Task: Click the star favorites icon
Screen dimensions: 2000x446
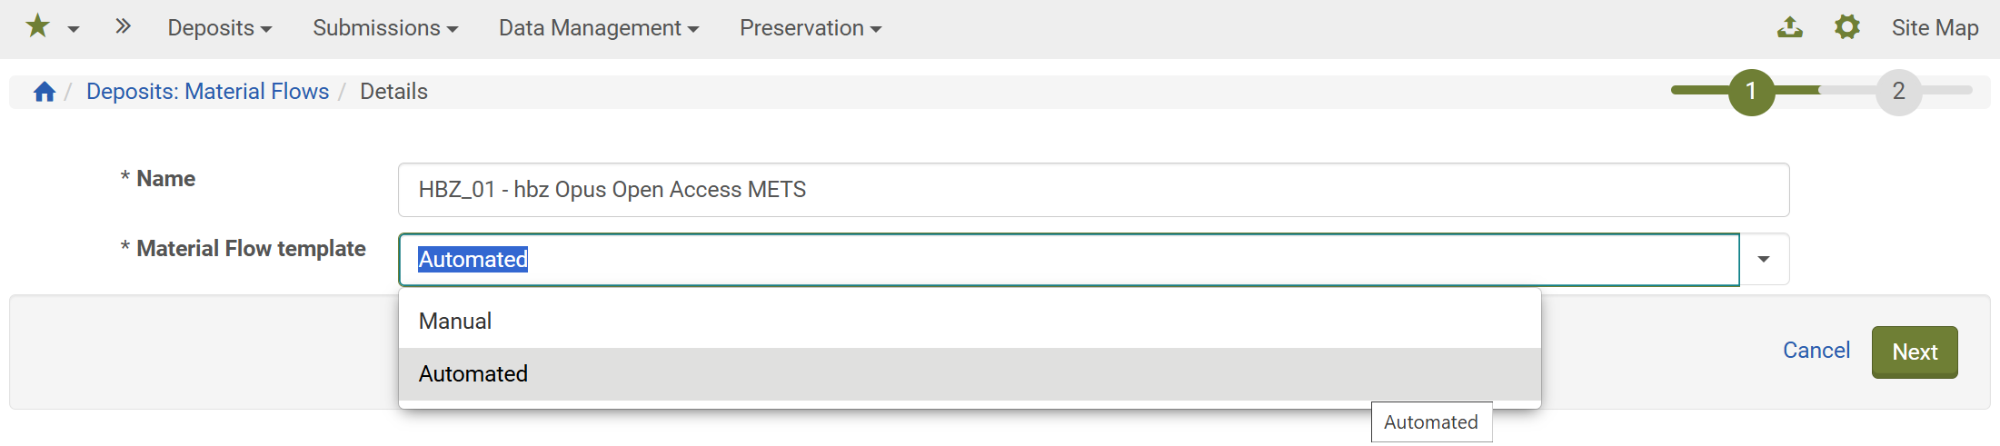Action: tap(37, 26)
